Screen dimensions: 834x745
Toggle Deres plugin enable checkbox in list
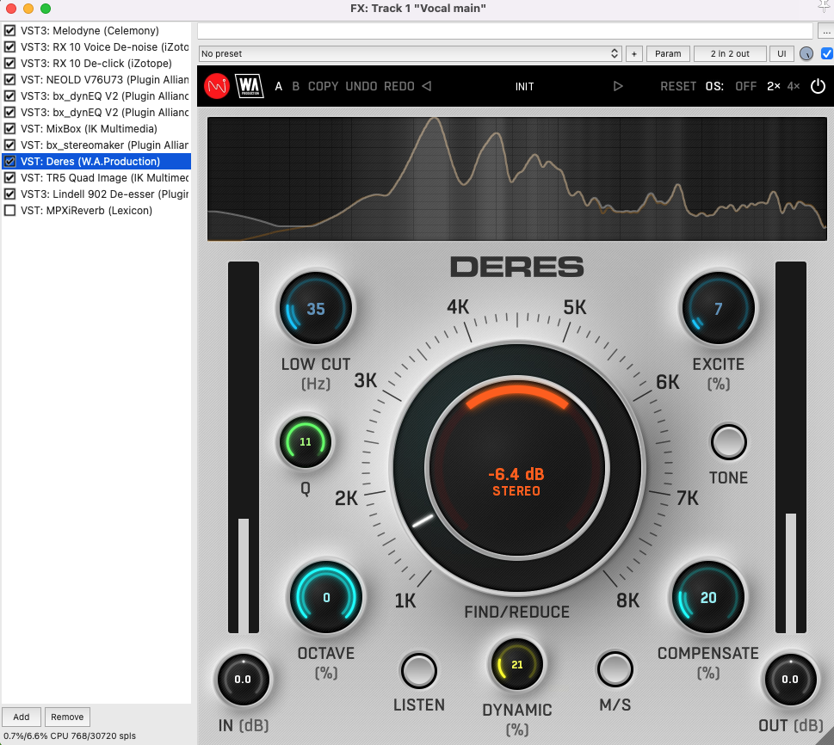pos(9,161)
